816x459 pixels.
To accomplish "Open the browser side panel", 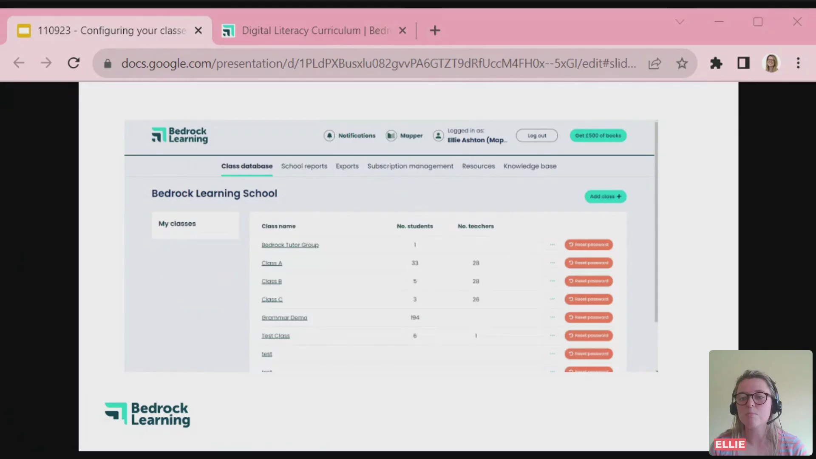I will [x=743, y=63].
